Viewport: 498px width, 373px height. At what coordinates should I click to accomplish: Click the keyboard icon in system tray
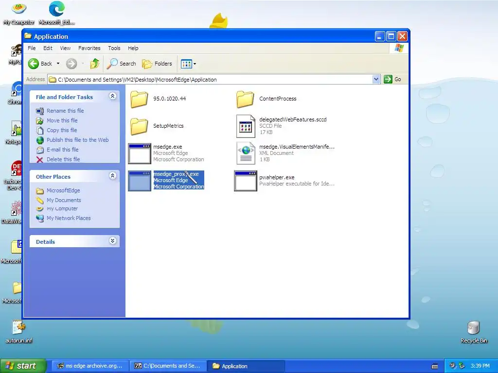435,366
